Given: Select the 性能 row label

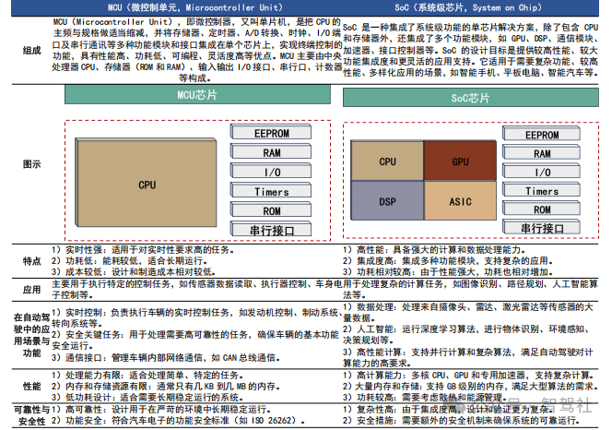Looking at the screenshot, I should pyautogui.click(x=32, y=387).
